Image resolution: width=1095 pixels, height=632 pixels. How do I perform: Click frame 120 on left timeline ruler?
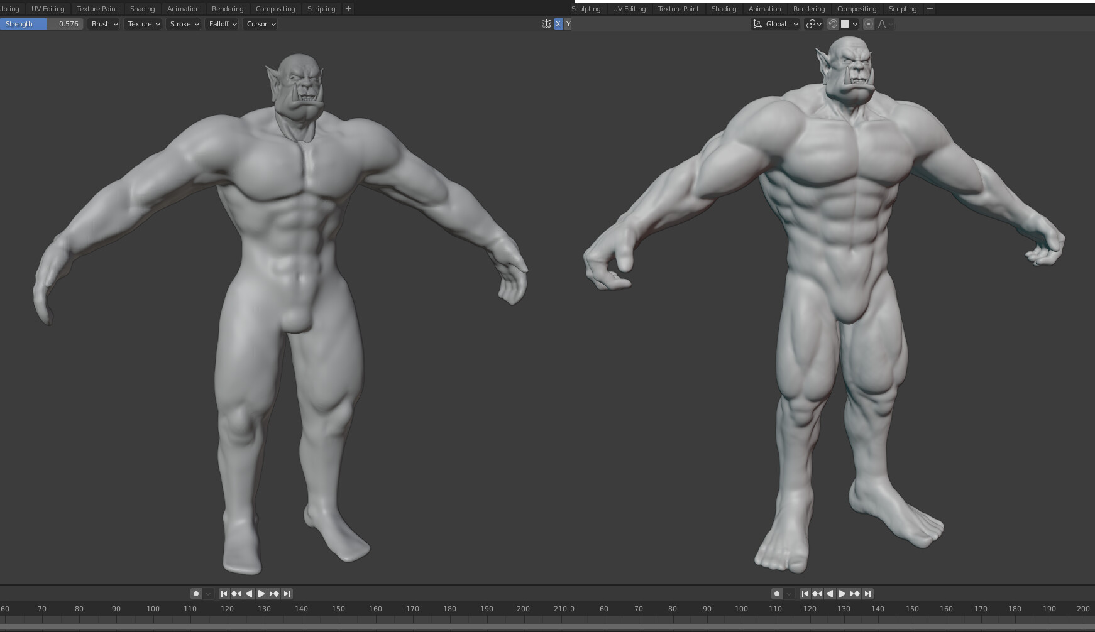point(227,609)
